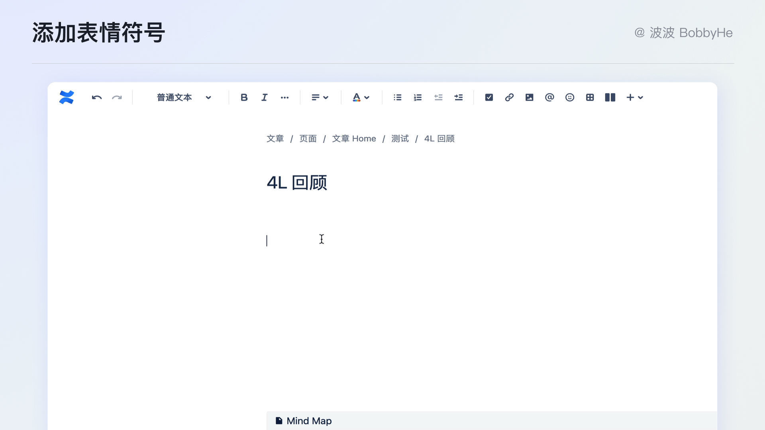The height and width of the screenshot is (430, 765).
Task: Insert a numbered list
Action: coord(418,98)
